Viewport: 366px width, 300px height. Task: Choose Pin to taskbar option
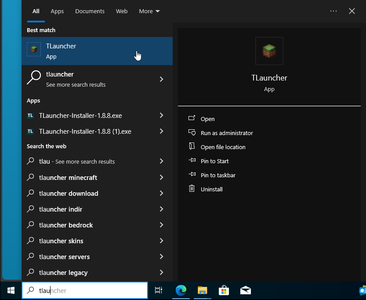(218, 175)
